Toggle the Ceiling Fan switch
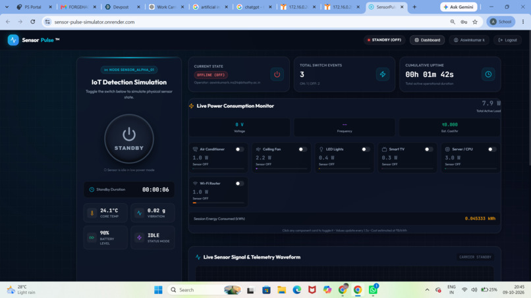The image size is (531, 298). pos(303,149)
